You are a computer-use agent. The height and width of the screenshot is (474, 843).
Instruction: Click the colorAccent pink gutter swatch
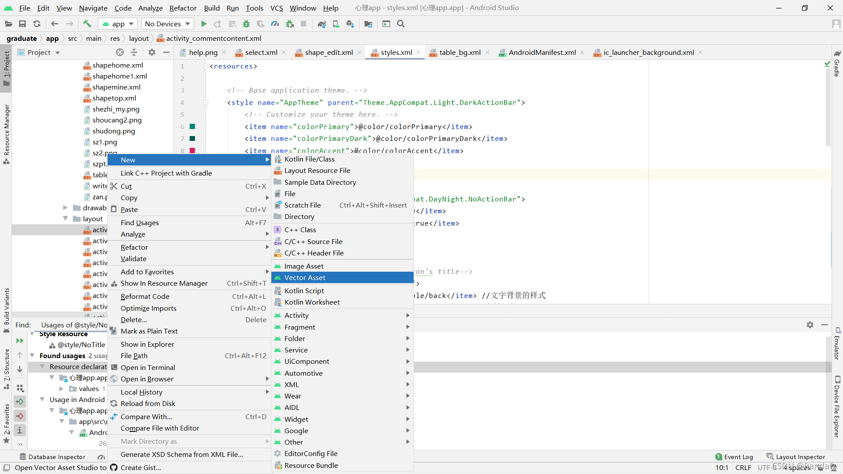coord(192,151)
